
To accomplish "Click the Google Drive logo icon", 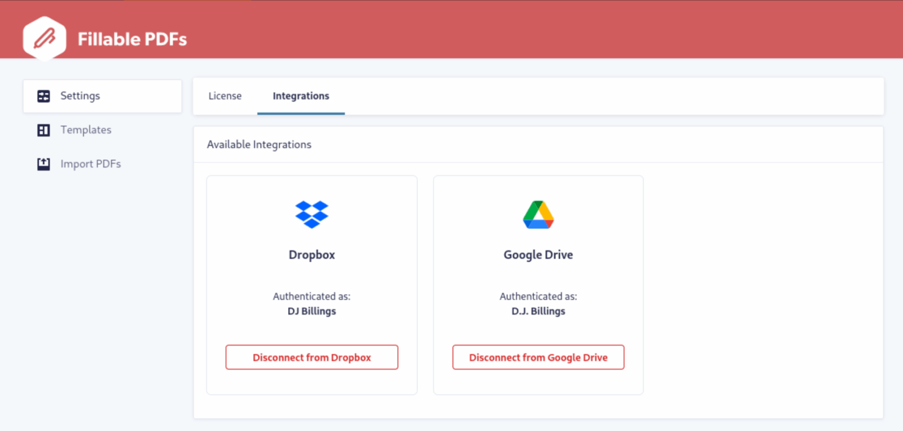I will [539, 215].
